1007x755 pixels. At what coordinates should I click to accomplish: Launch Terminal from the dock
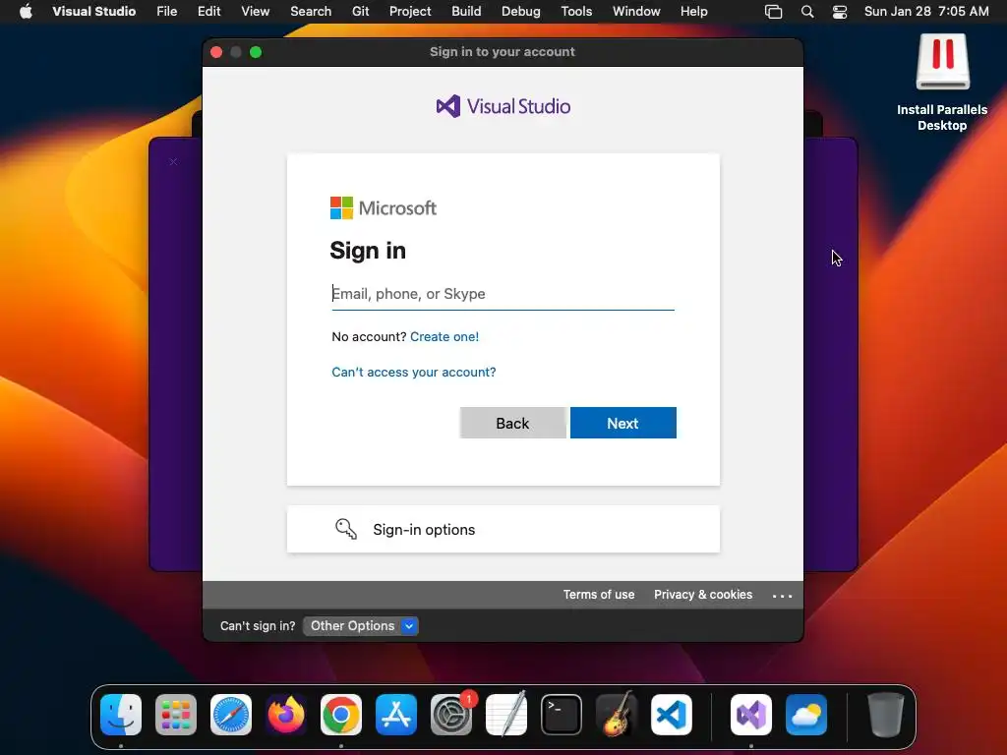(562, 715)
